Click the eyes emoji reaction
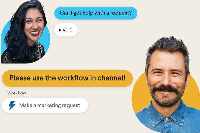Screen dimensions: 200x133 click(63, 30)
